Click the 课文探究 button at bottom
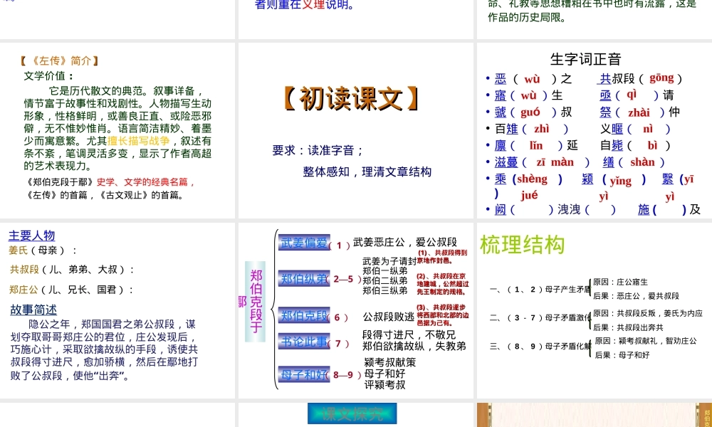 click(352, 413)
